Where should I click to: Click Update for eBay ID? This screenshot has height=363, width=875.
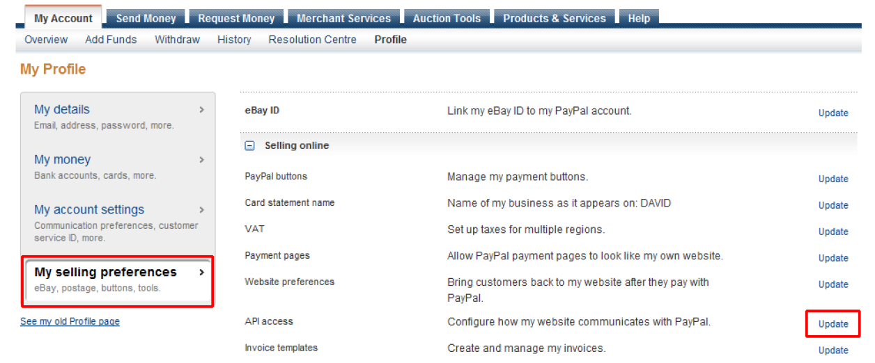tap(833, 113)
